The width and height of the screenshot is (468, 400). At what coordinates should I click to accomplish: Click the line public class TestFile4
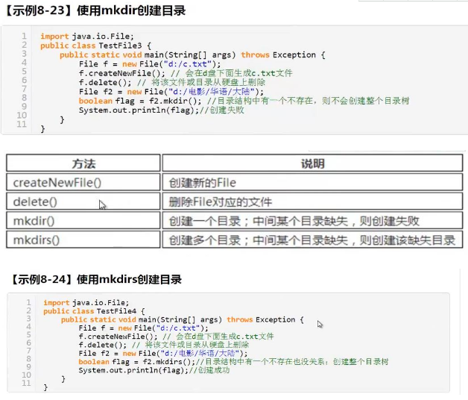click(94, 311)
